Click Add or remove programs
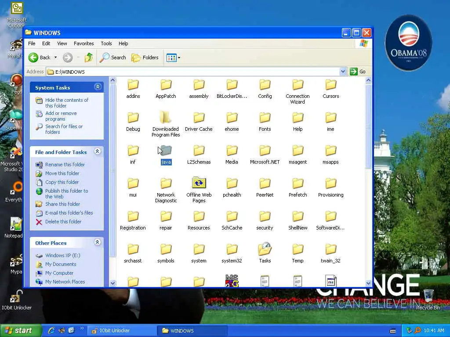This screenshot has height=337, width=450. 61,116
